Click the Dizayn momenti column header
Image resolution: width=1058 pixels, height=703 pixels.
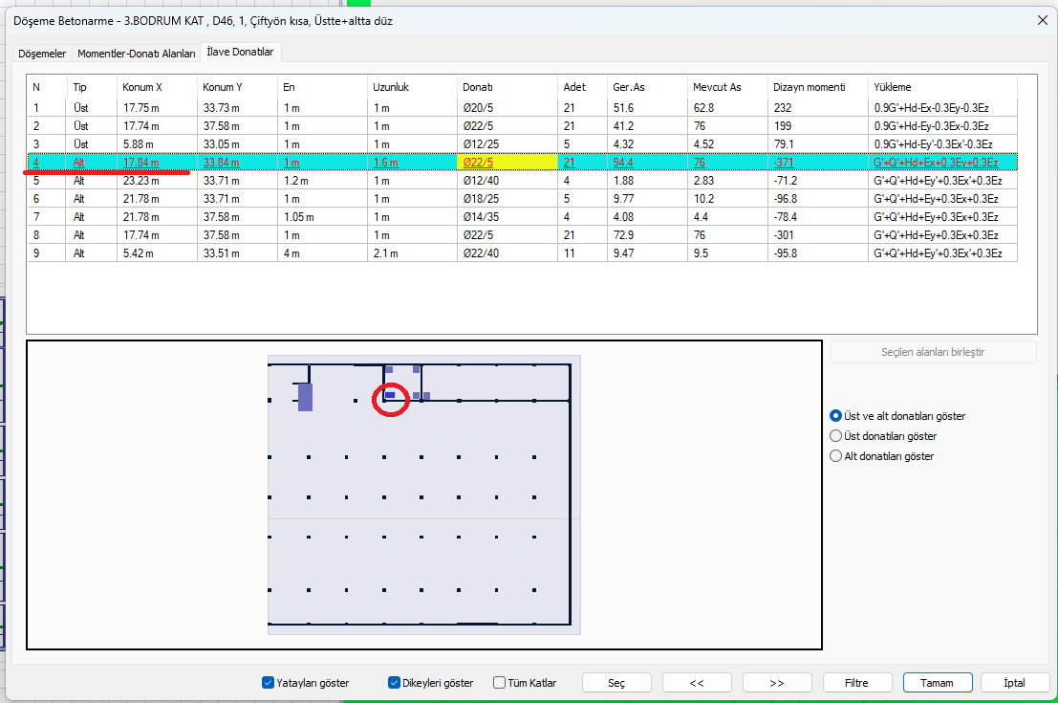(818, 87)
